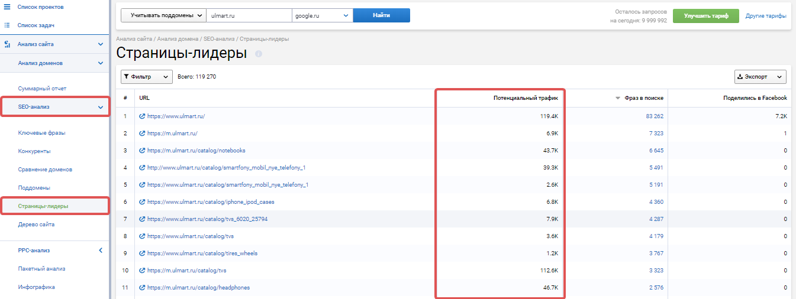Open external link icon for iphone_ipod_cases row
The image size is (796, 299).
point(142,202)
